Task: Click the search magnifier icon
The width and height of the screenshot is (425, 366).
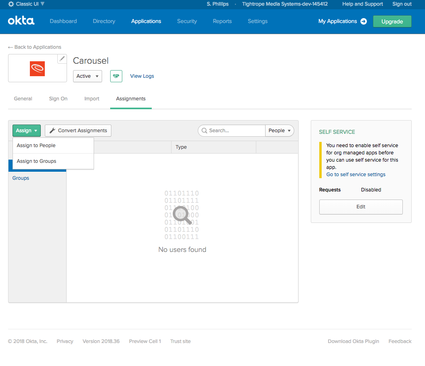Action: click(204, 131)
